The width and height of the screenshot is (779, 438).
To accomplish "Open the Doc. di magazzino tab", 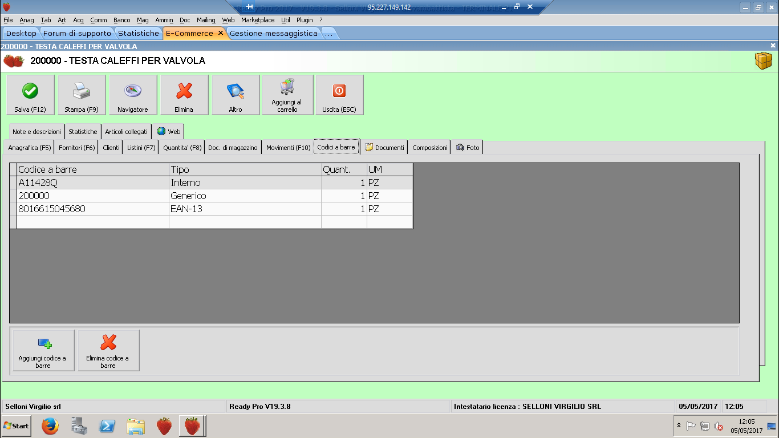I will point(233,148).
